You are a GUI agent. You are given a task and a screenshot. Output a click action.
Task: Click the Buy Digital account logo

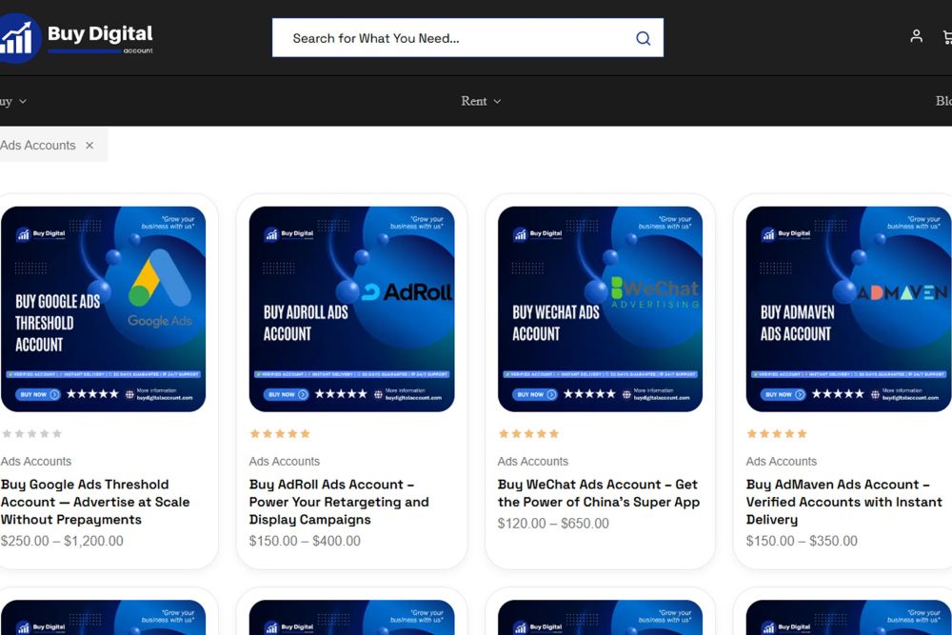(x=76, y=38)
